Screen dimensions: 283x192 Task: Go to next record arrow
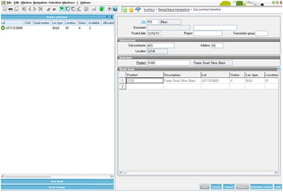pos(35,9)
